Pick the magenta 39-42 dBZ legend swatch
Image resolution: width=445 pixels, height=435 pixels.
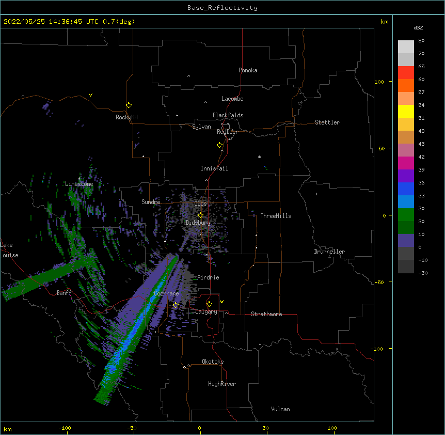coord(406,163)
